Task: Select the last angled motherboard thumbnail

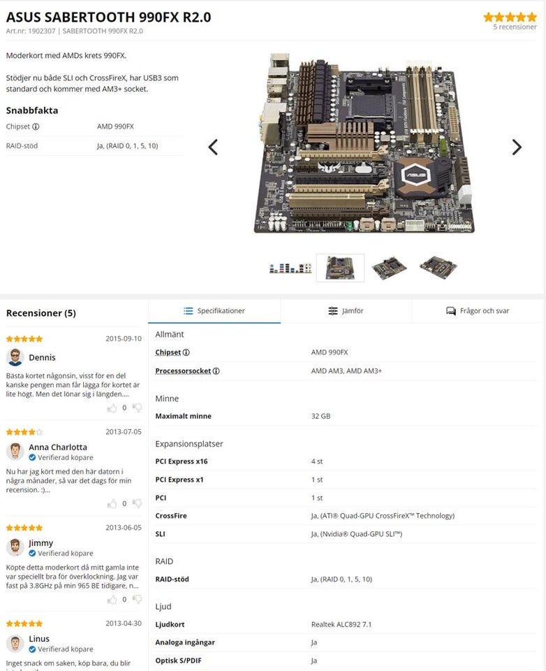Action: pyautogui.click(x=438, y=268)
